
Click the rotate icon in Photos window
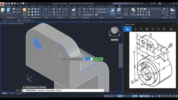(x=158, y=29)
